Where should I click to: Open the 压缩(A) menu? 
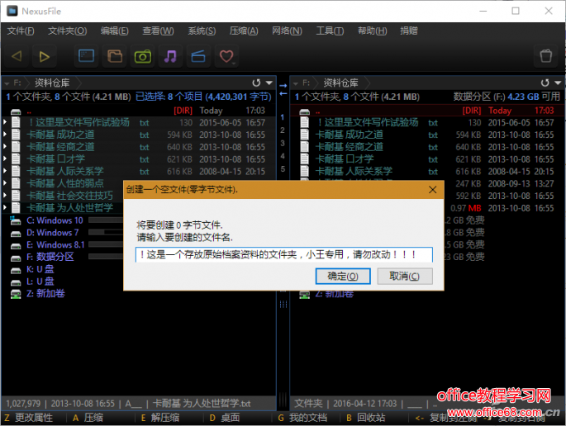244,31
